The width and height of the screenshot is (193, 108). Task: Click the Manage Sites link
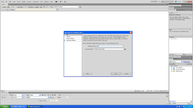tap(187, 62)
